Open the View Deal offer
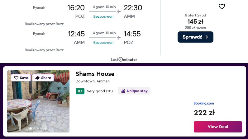The height and width of the screenshot is (139, 248). point(218,127)
